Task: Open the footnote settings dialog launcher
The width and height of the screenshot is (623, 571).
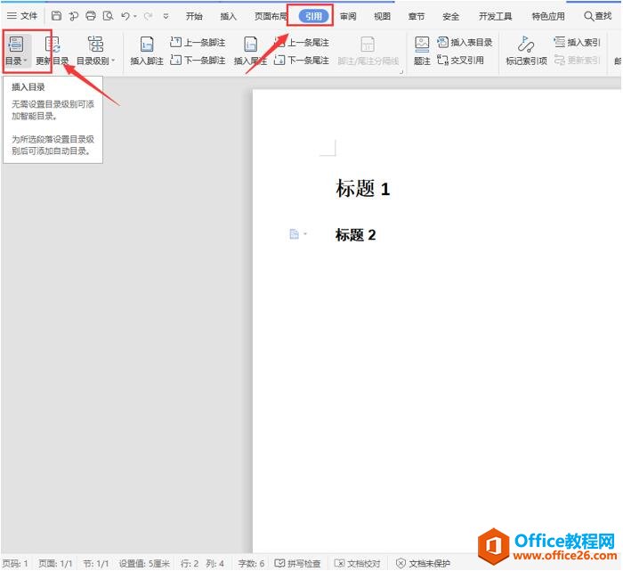Action: tap(401, 72)
